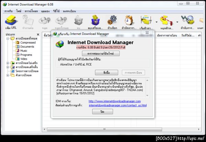Expand the unfinished downloads tree node
The height and width of the screenshot is (142, 206).
[x=8, y=63]
